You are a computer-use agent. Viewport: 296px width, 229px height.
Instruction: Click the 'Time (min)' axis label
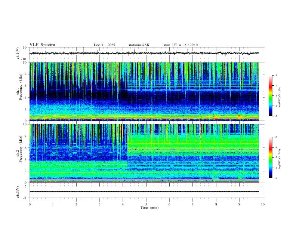(149, 208)
